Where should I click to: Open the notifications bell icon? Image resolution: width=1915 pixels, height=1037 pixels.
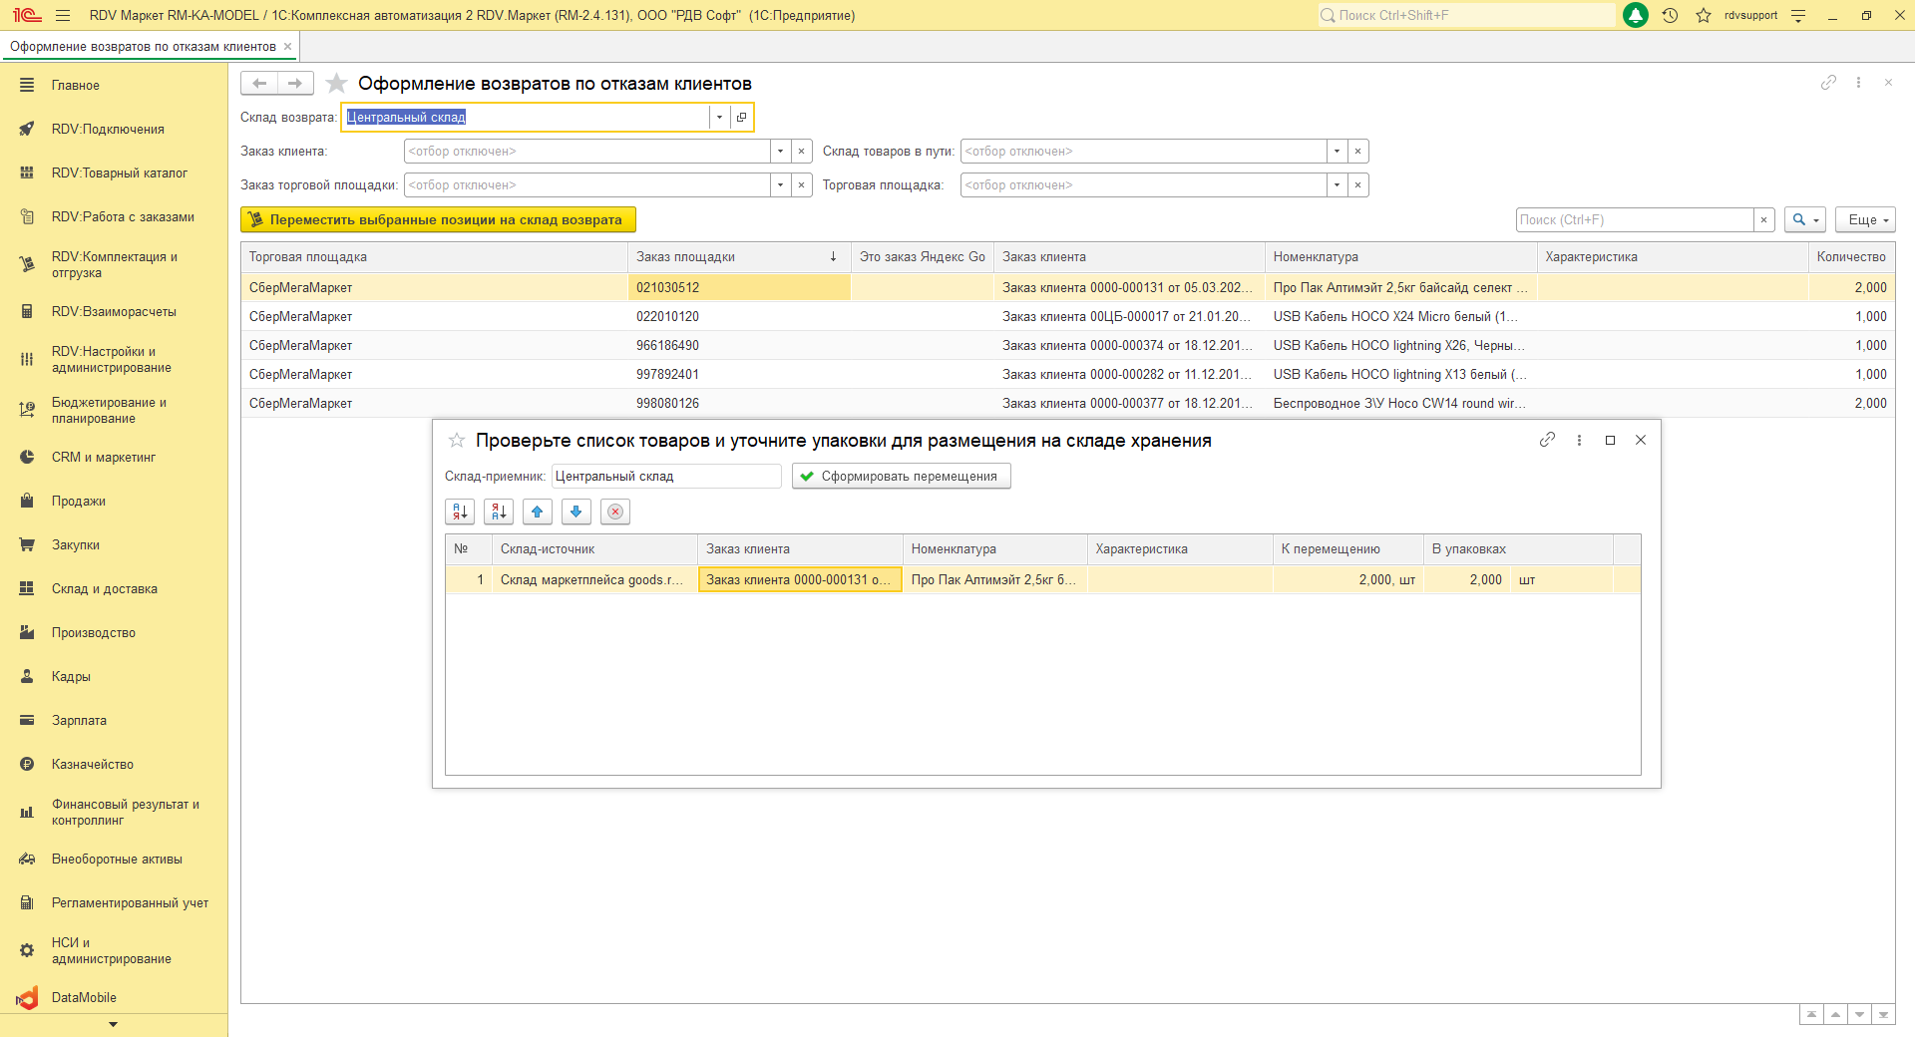[x=1636, y=15]
